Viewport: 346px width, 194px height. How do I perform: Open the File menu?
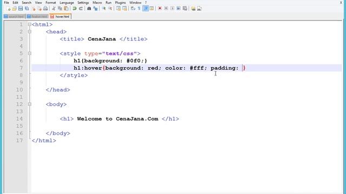[x=6, y=3]
